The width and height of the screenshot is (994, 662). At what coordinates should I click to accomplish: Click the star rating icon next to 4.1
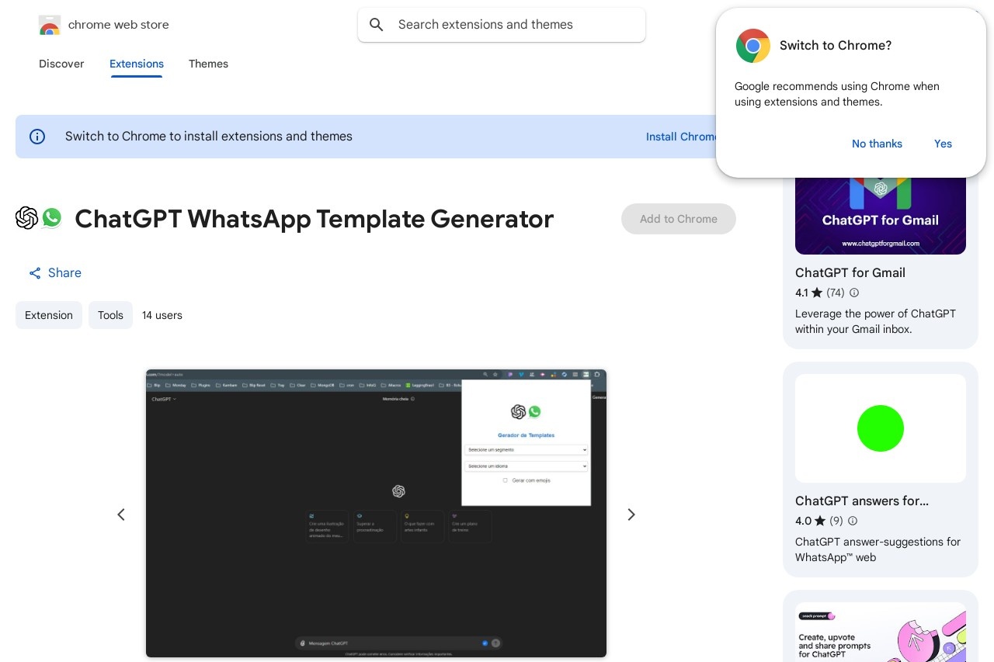point(817,293)
